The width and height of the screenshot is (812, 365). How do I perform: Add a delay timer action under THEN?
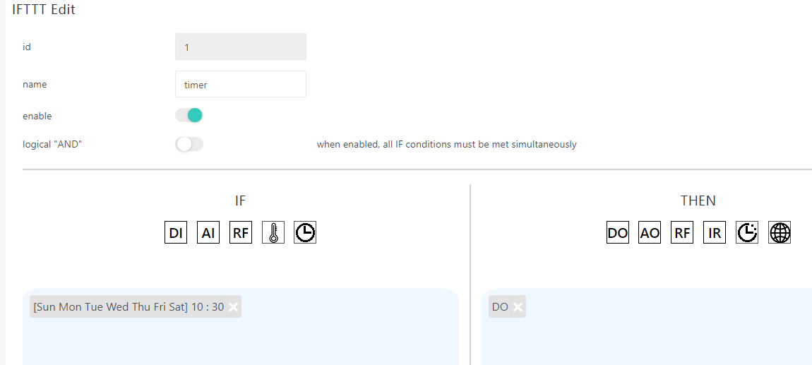[x=747, y=233]
